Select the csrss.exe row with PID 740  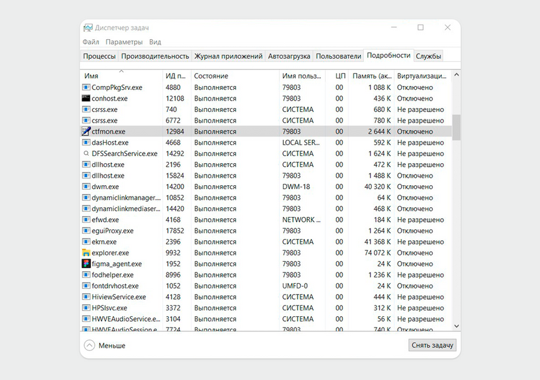pyautogui.click(x=266, y=109)
